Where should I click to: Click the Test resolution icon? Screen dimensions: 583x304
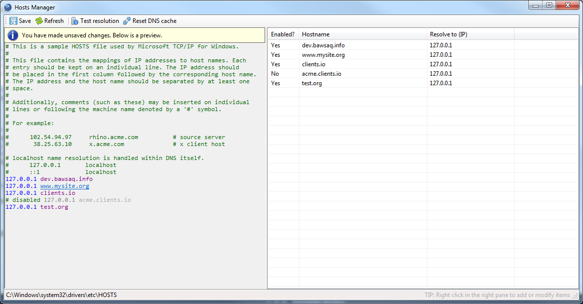(x=75, y=21)
